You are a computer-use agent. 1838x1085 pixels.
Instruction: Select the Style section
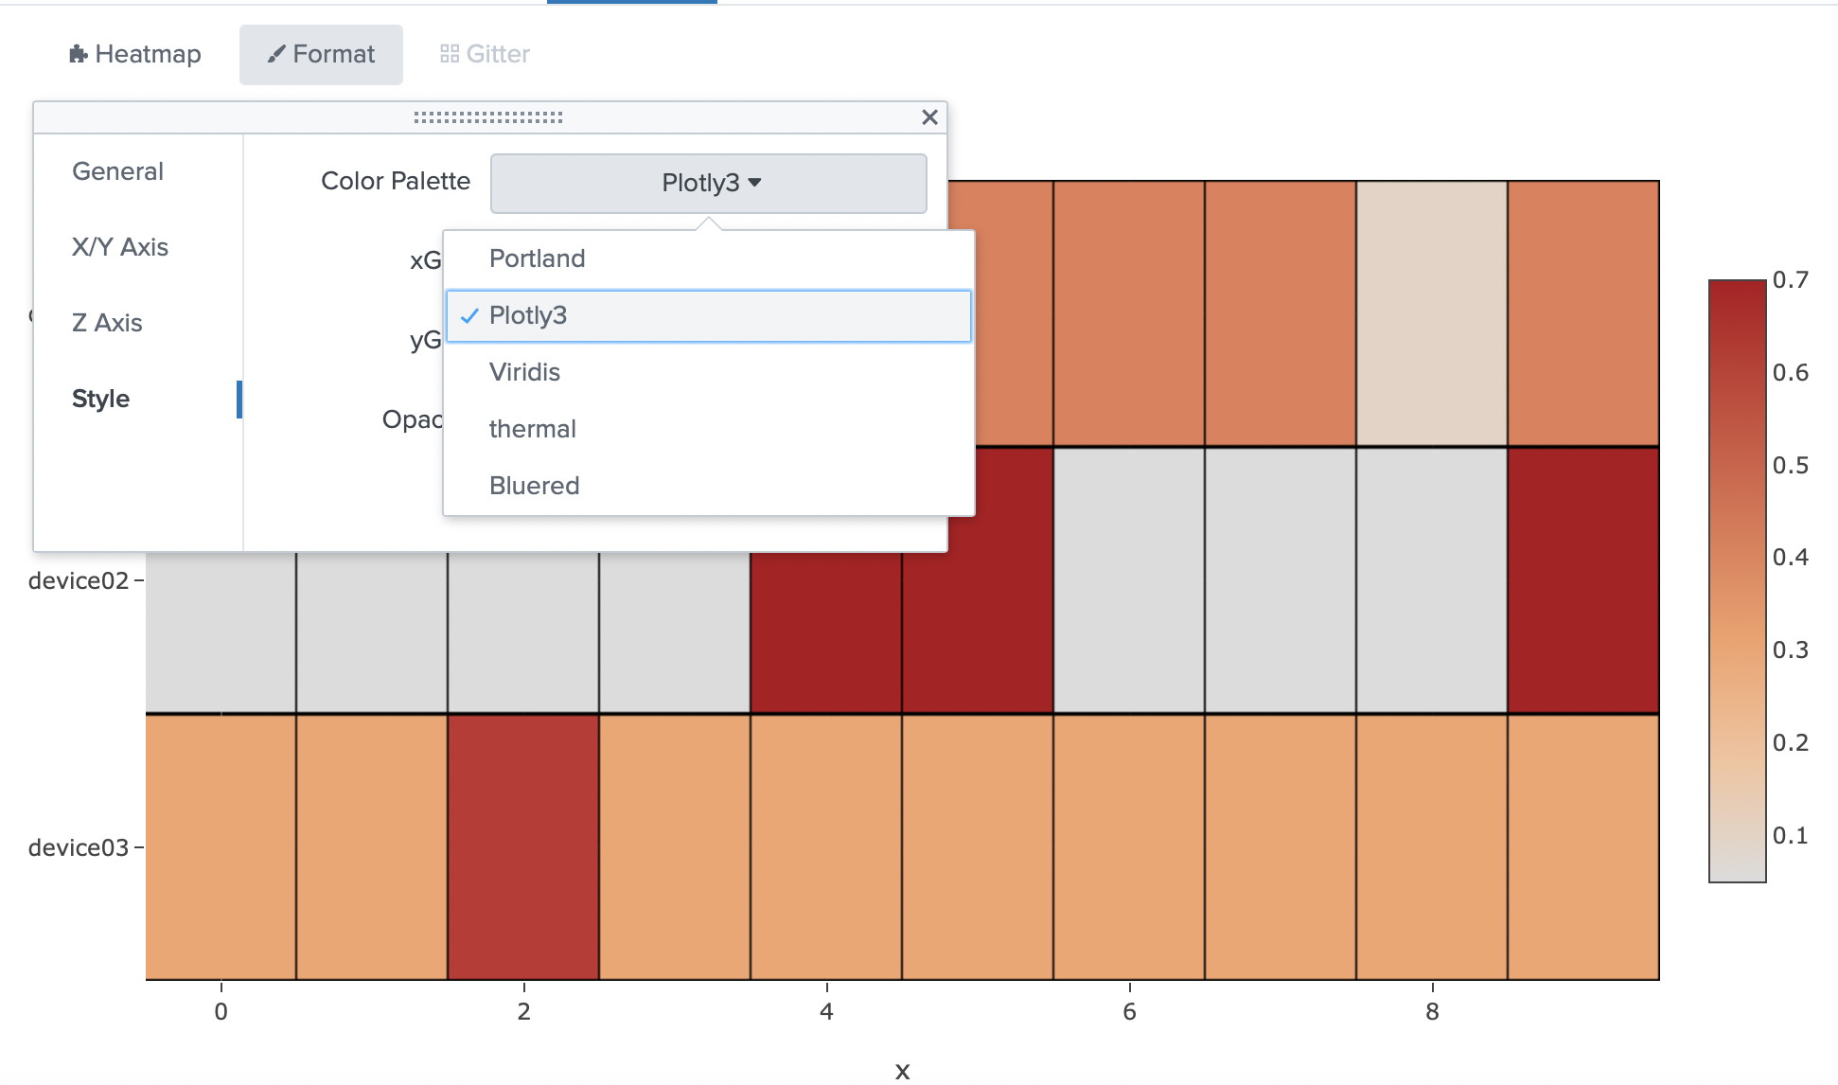(100, 399)
